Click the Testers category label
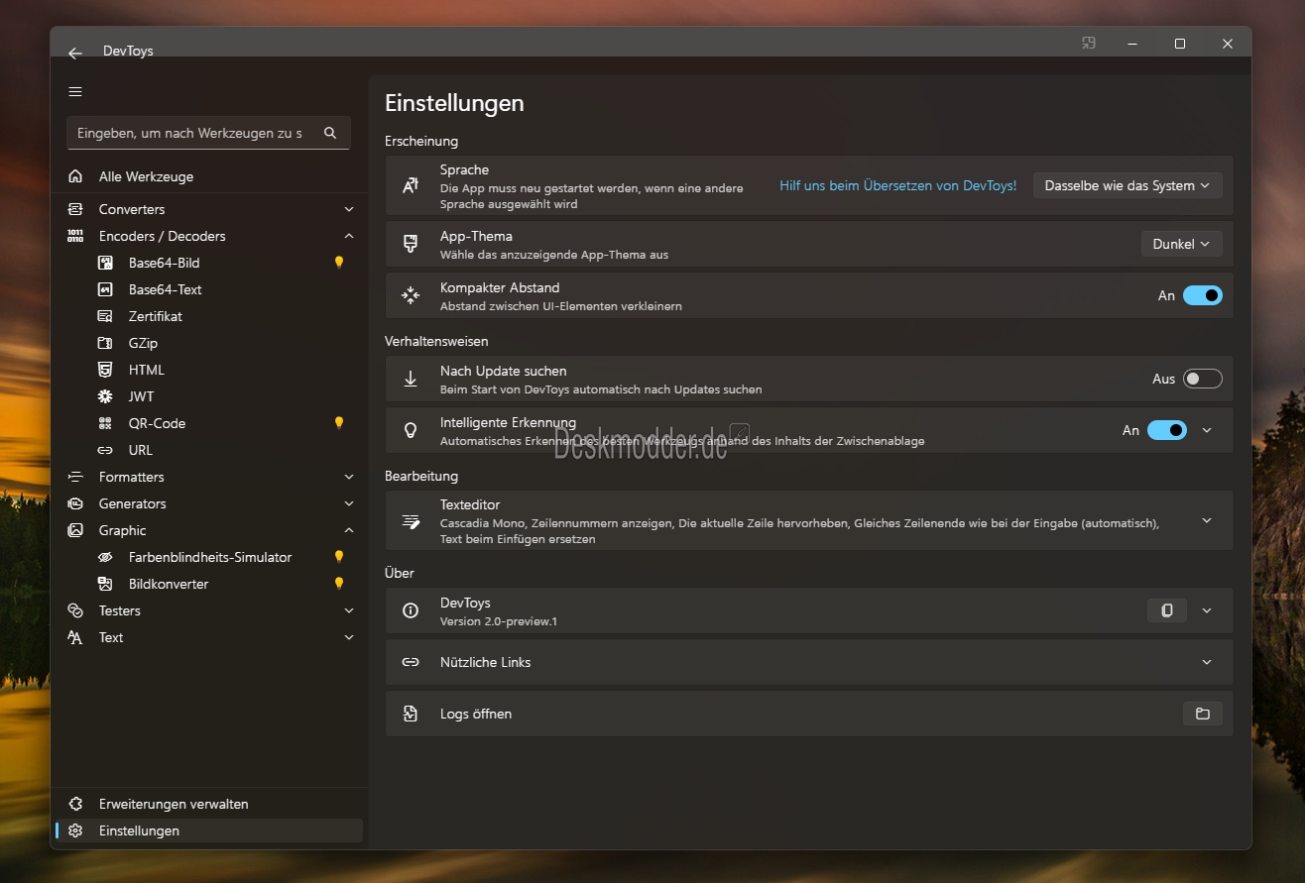 [120, 610]
